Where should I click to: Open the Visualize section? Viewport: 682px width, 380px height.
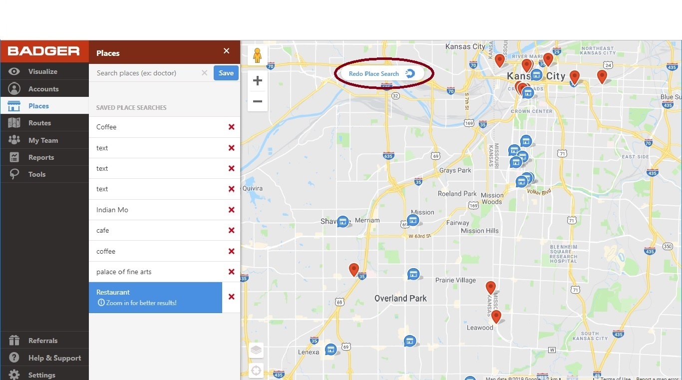point(44,71)
